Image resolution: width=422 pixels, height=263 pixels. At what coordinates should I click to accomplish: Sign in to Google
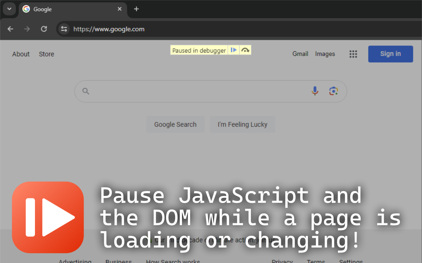click(390, 54)
